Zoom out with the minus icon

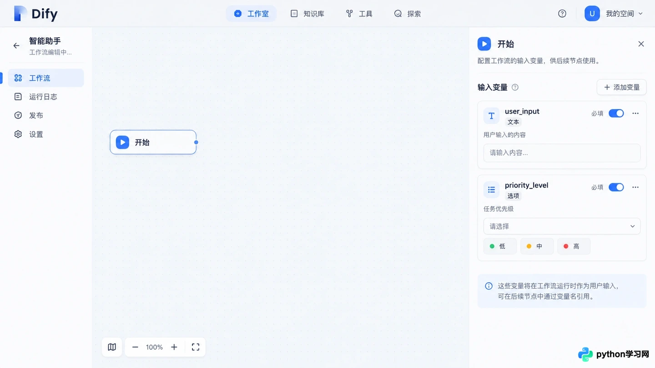coord(135,347)
